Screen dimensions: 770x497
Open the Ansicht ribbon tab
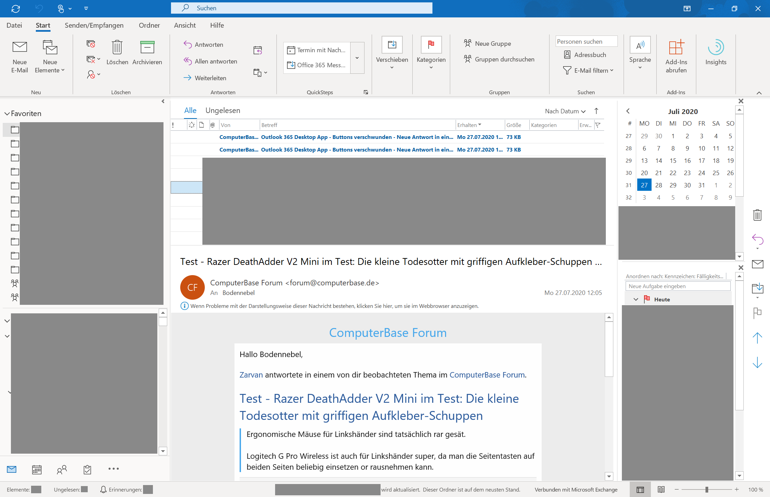(185, 26)
